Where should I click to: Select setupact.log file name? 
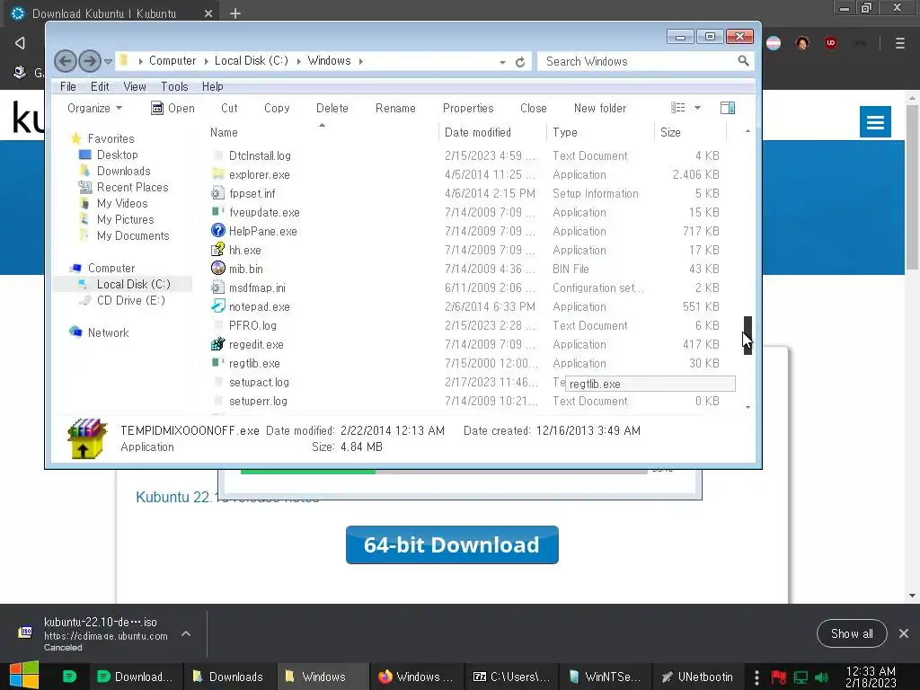(259, 382)
